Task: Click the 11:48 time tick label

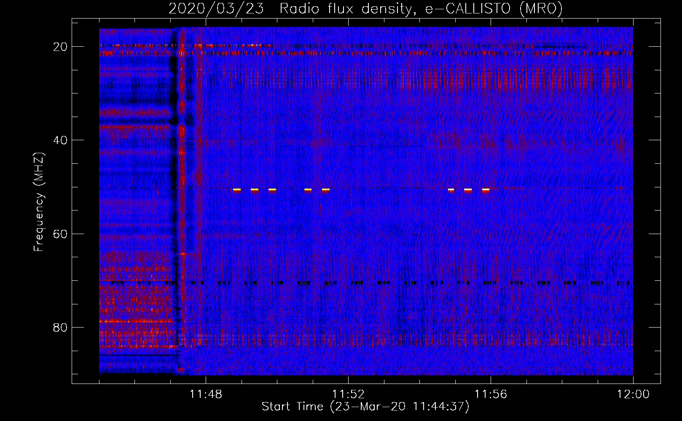Action: tap(206, 394)
